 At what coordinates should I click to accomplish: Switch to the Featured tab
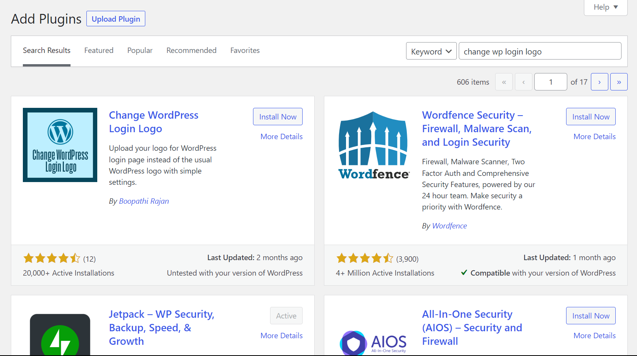[99, 51]
